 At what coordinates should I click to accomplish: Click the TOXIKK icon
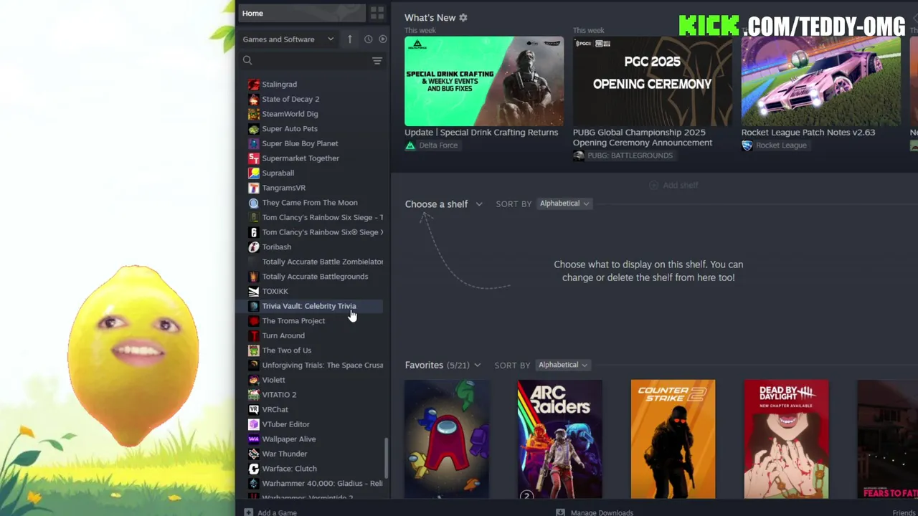coord(253,291)
